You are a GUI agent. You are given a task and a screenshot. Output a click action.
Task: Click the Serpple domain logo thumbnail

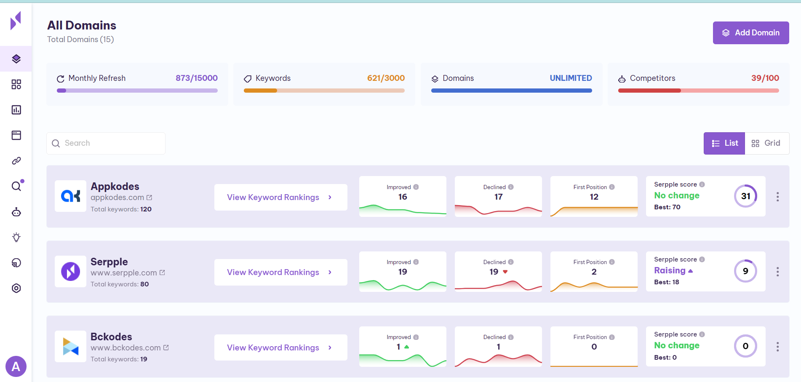pos(70,271)
